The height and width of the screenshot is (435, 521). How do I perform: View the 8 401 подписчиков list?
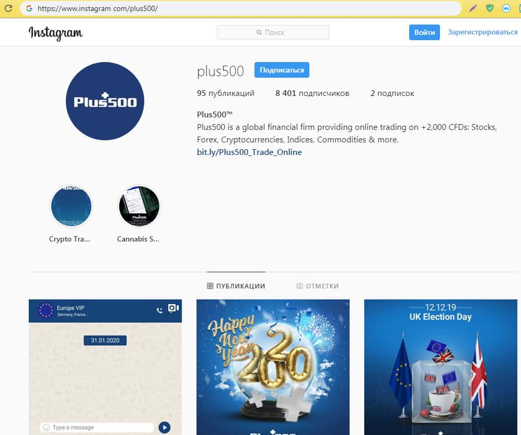coord(312,93)
